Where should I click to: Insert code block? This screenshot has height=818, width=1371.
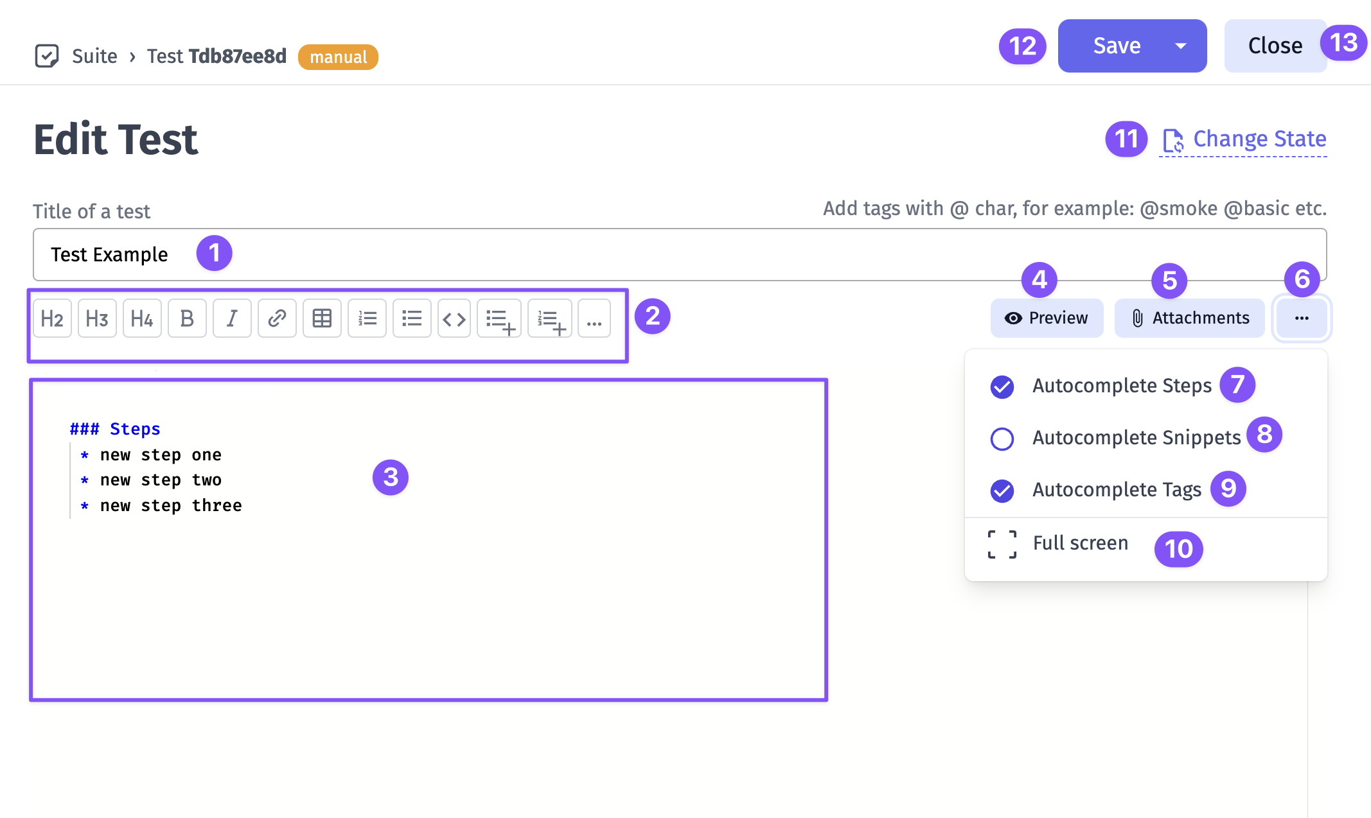(454, 318)
